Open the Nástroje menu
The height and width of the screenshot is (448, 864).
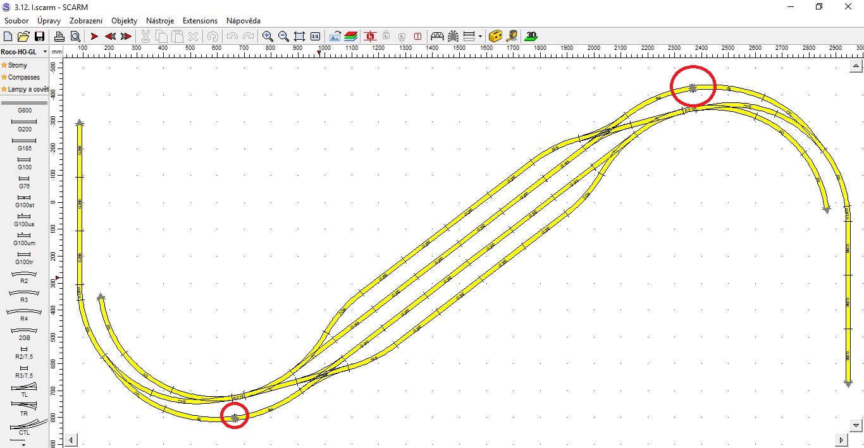(159, 21)
